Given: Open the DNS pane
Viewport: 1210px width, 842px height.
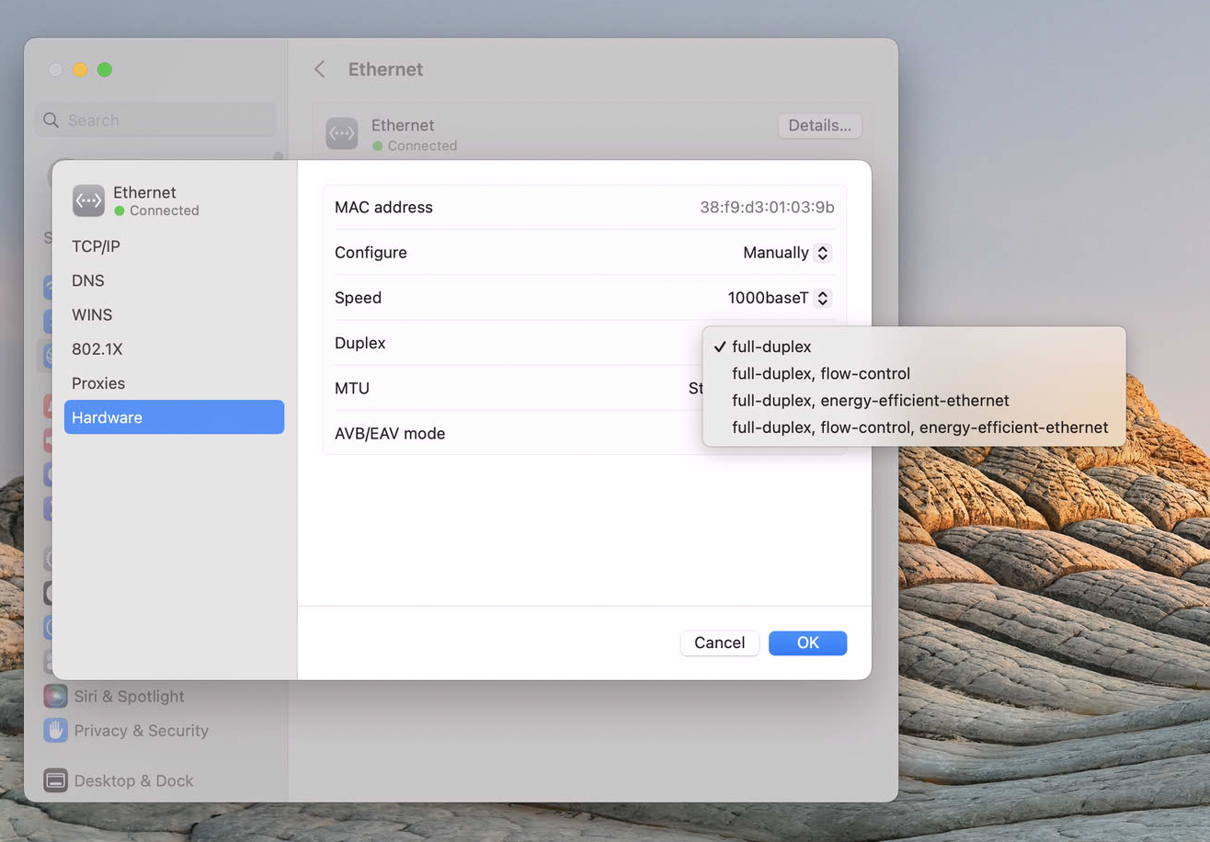Looking at the screenshot, I should click(x=174, y=280).
